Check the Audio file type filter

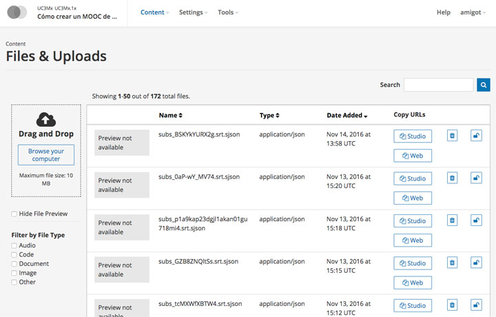click(14, 245)
